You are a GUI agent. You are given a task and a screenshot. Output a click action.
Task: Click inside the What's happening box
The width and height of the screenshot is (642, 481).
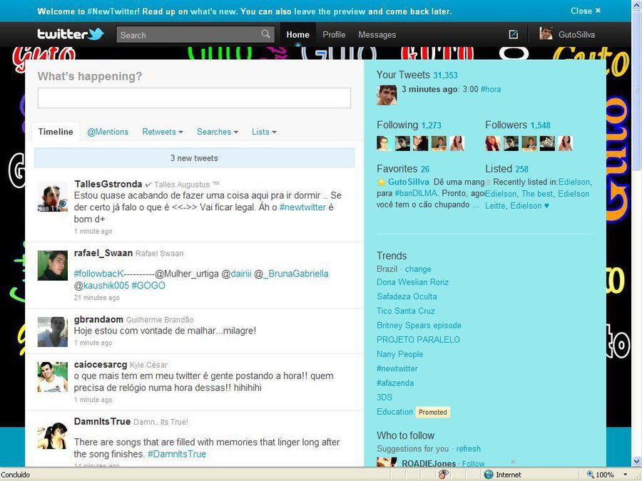[194, 98]
